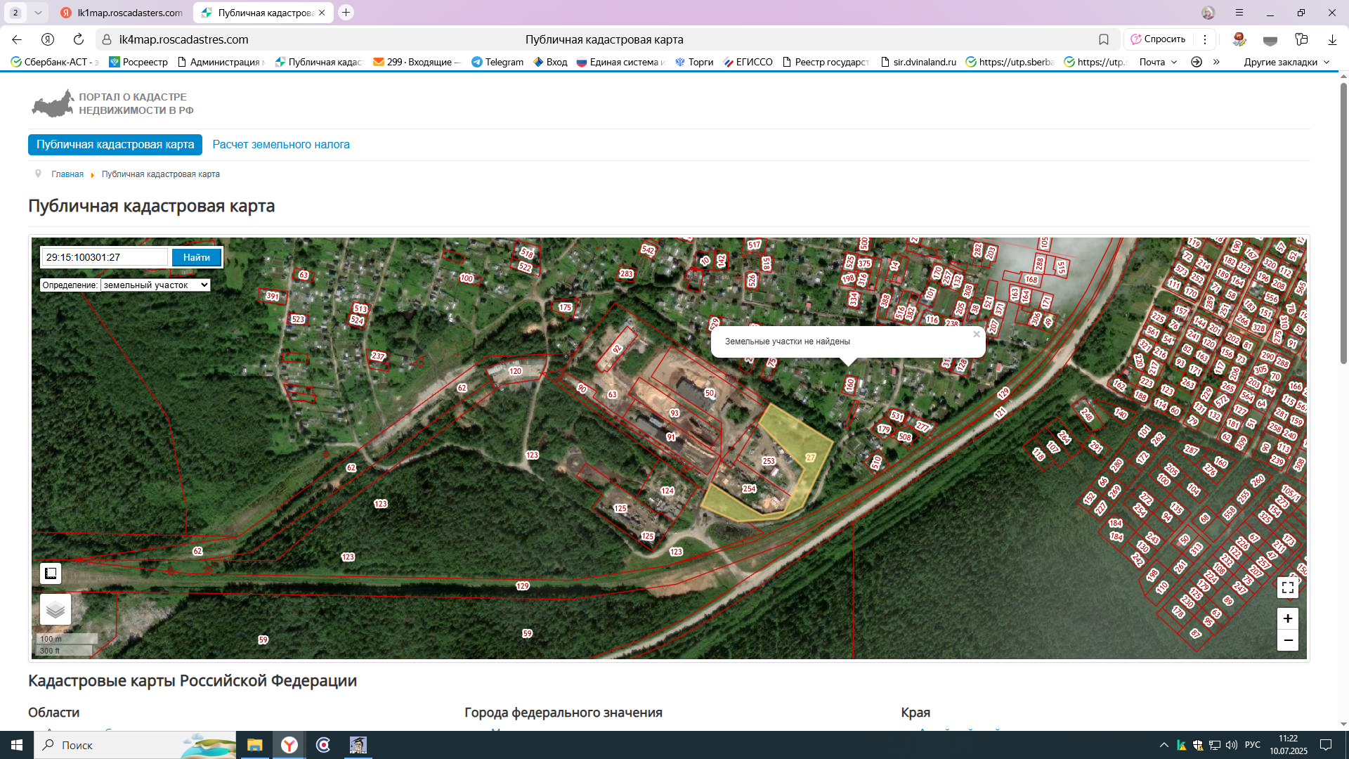
Task: Go to Главная breadcrumb link
Action: pyautogui.click(x=67, y=174)
